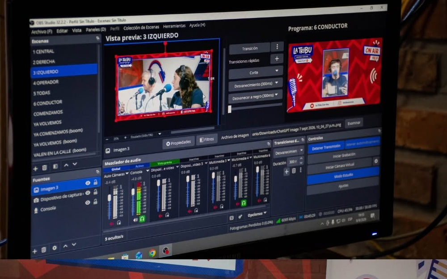The image size is (447, 279).
Task: Toggle Consola headphone monitoring icon
Action: (142, 219)
